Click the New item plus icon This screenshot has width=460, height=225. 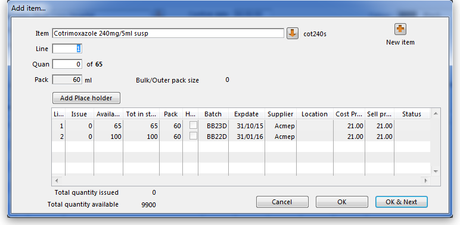pyautogui.click(x=400, y=29)
